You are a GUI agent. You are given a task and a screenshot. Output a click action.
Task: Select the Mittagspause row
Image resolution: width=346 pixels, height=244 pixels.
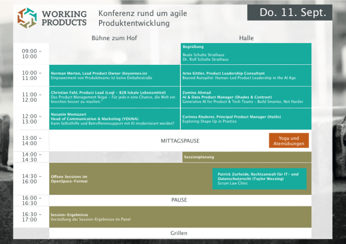[x=180, y=141]
